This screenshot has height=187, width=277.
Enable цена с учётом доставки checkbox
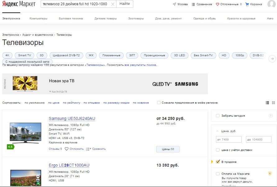coord(218,150)
